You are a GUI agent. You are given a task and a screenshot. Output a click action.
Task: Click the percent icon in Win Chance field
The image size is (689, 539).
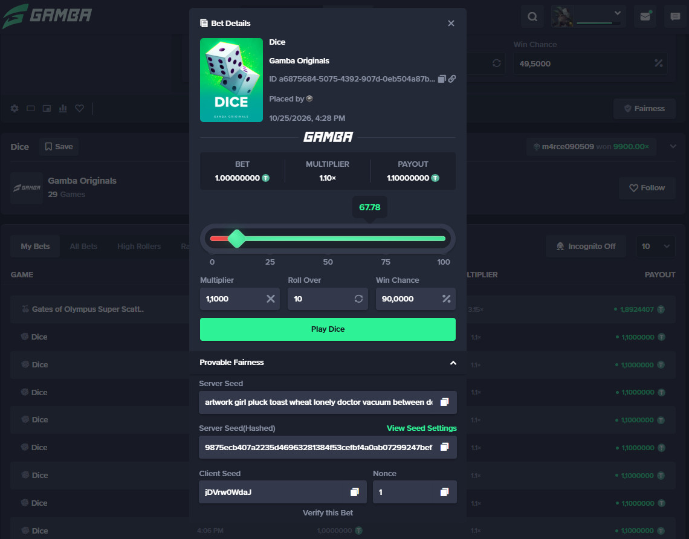pos(447,299)
